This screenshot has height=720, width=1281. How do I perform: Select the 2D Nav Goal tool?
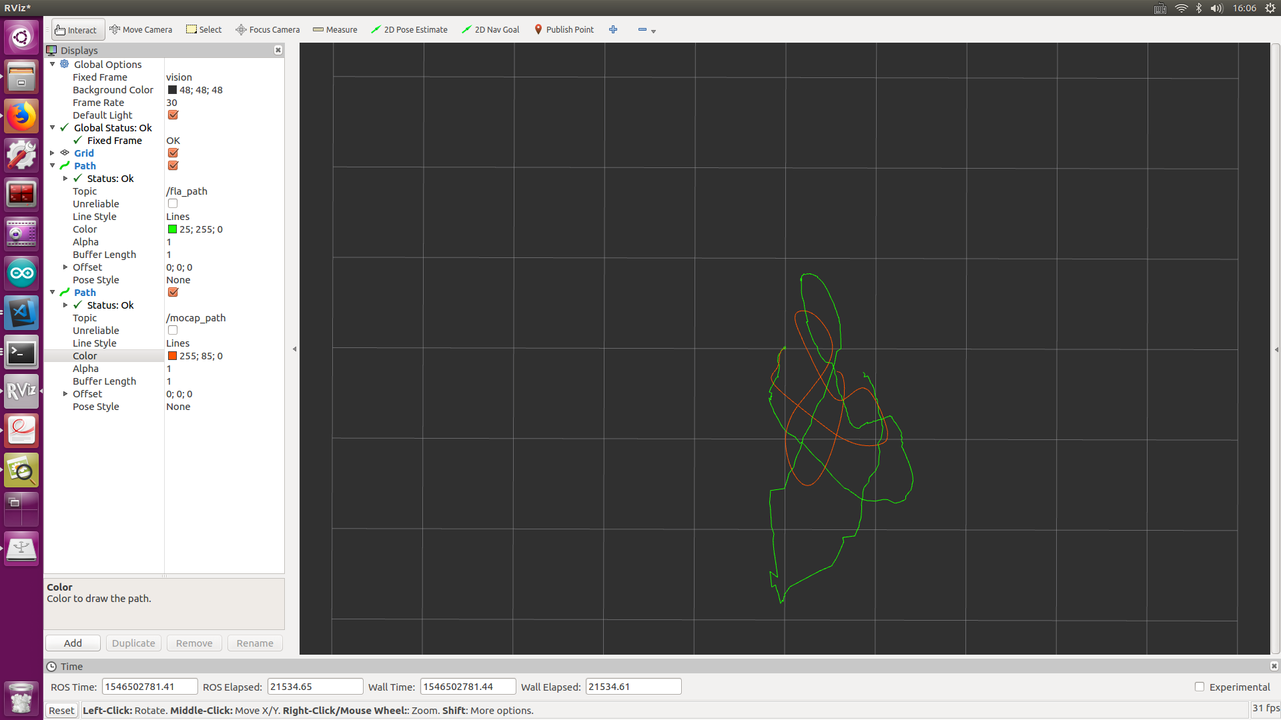click(490, 29)
